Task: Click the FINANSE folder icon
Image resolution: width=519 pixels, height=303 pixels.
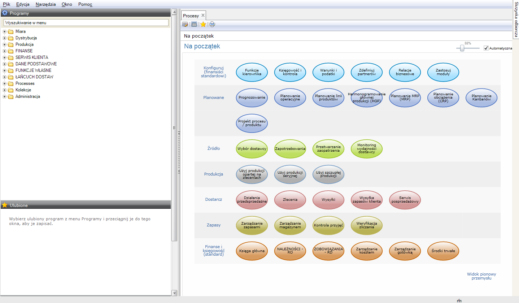Action: pyautogui.click(x=10, y=51)
